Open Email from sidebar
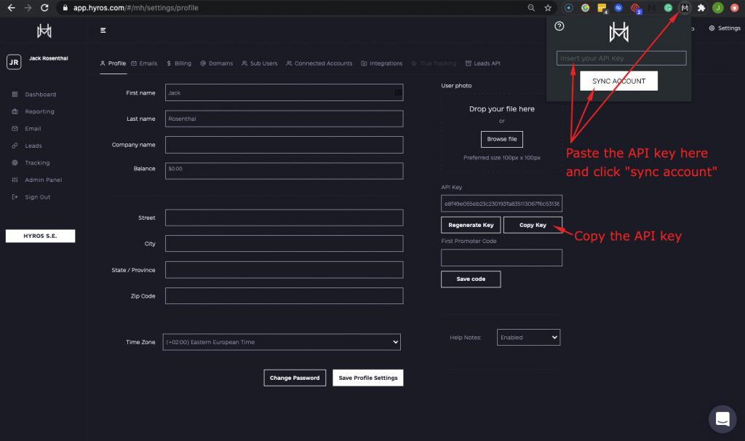Viewport: 745px width, 441px height. tap(33, 128)
